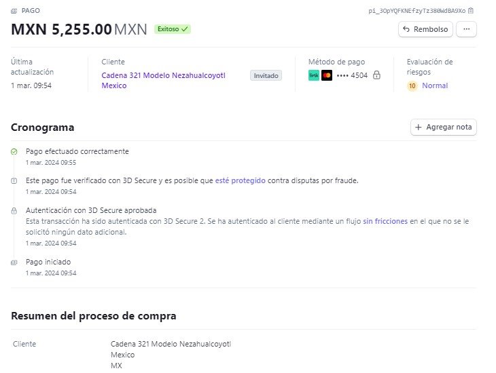Click Agregar nota button
Screen dimensions: 496x373
[444, 127]
